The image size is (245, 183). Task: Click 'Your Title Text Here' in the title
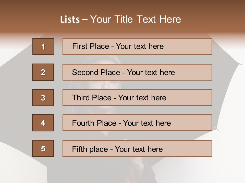[x=136, y=19]
